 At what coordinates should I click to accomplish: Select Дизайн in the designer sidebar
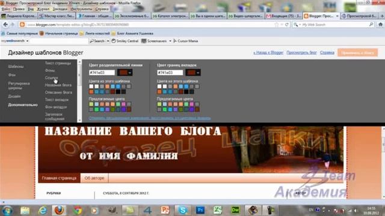click(14, 96)
